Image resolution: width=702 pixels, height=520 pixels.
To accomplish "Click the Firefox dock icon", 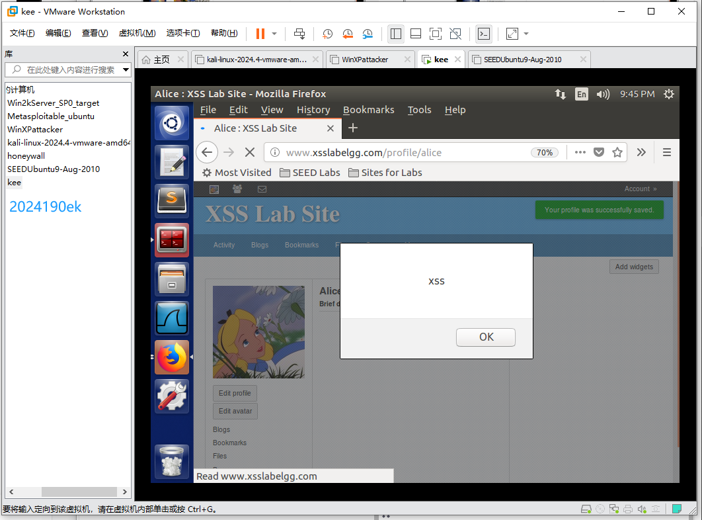I will 172,357.
